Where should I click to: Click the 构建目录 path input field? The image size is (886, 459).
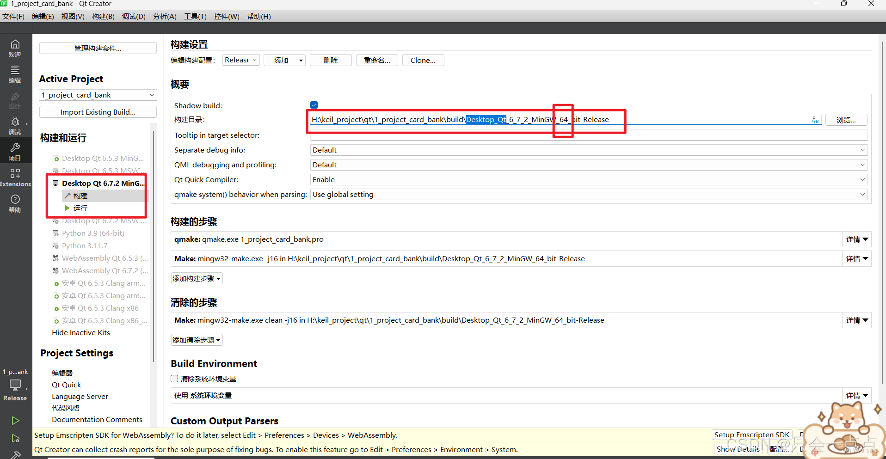pos(566,120)
